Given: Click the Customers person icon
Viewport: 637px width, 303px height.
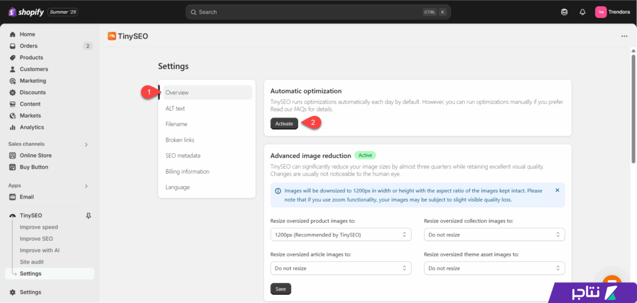Looking at the screenshot, I should pyautogui.click(x=12, y=69).
